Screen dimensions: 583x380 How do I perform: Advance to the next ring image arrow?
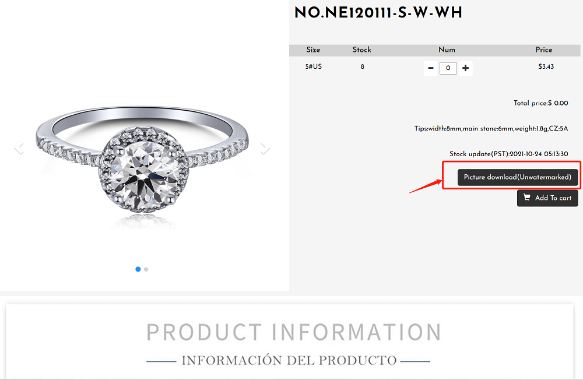[265, 149]
